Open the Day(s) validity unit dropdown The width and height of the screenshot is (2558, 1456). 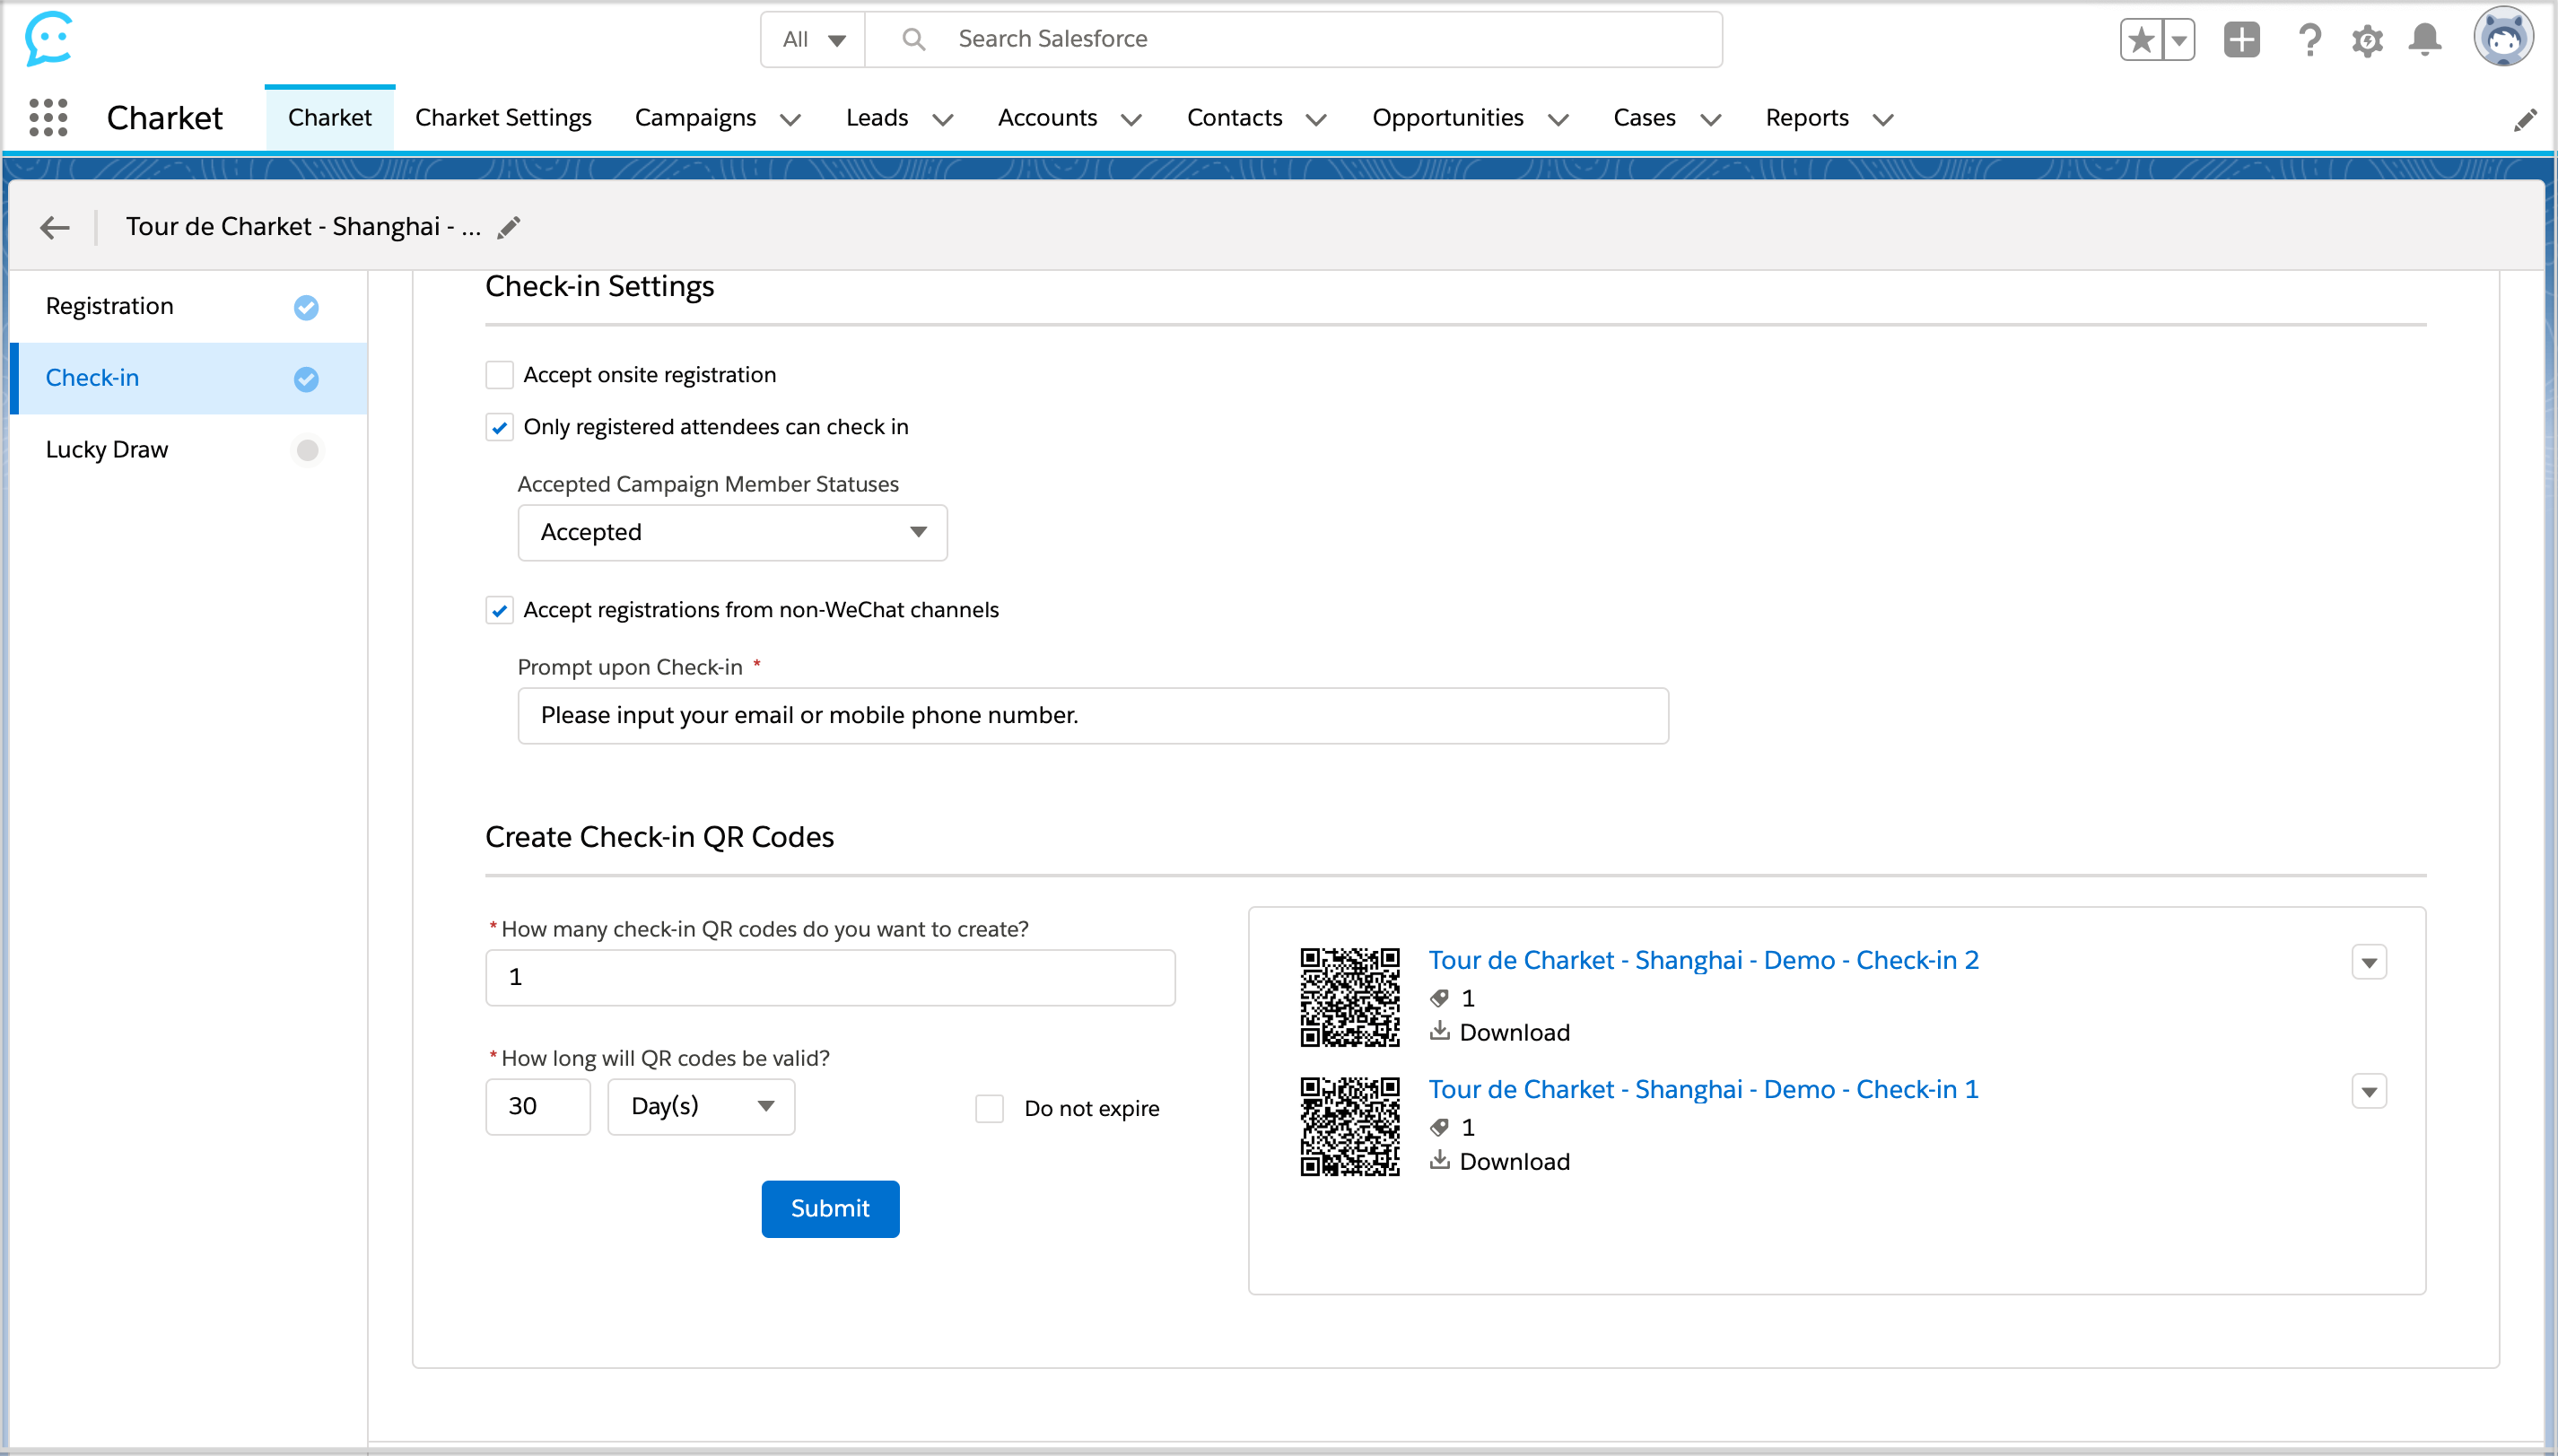(701, 1106)
